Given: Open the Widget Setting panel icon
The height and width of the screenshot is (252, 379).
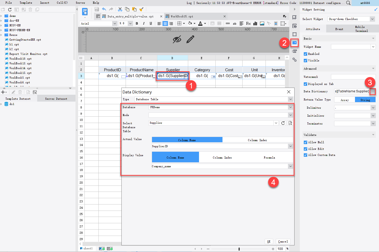Looking at the screenshot, I should pyautogui.click(x=295, y=43).
